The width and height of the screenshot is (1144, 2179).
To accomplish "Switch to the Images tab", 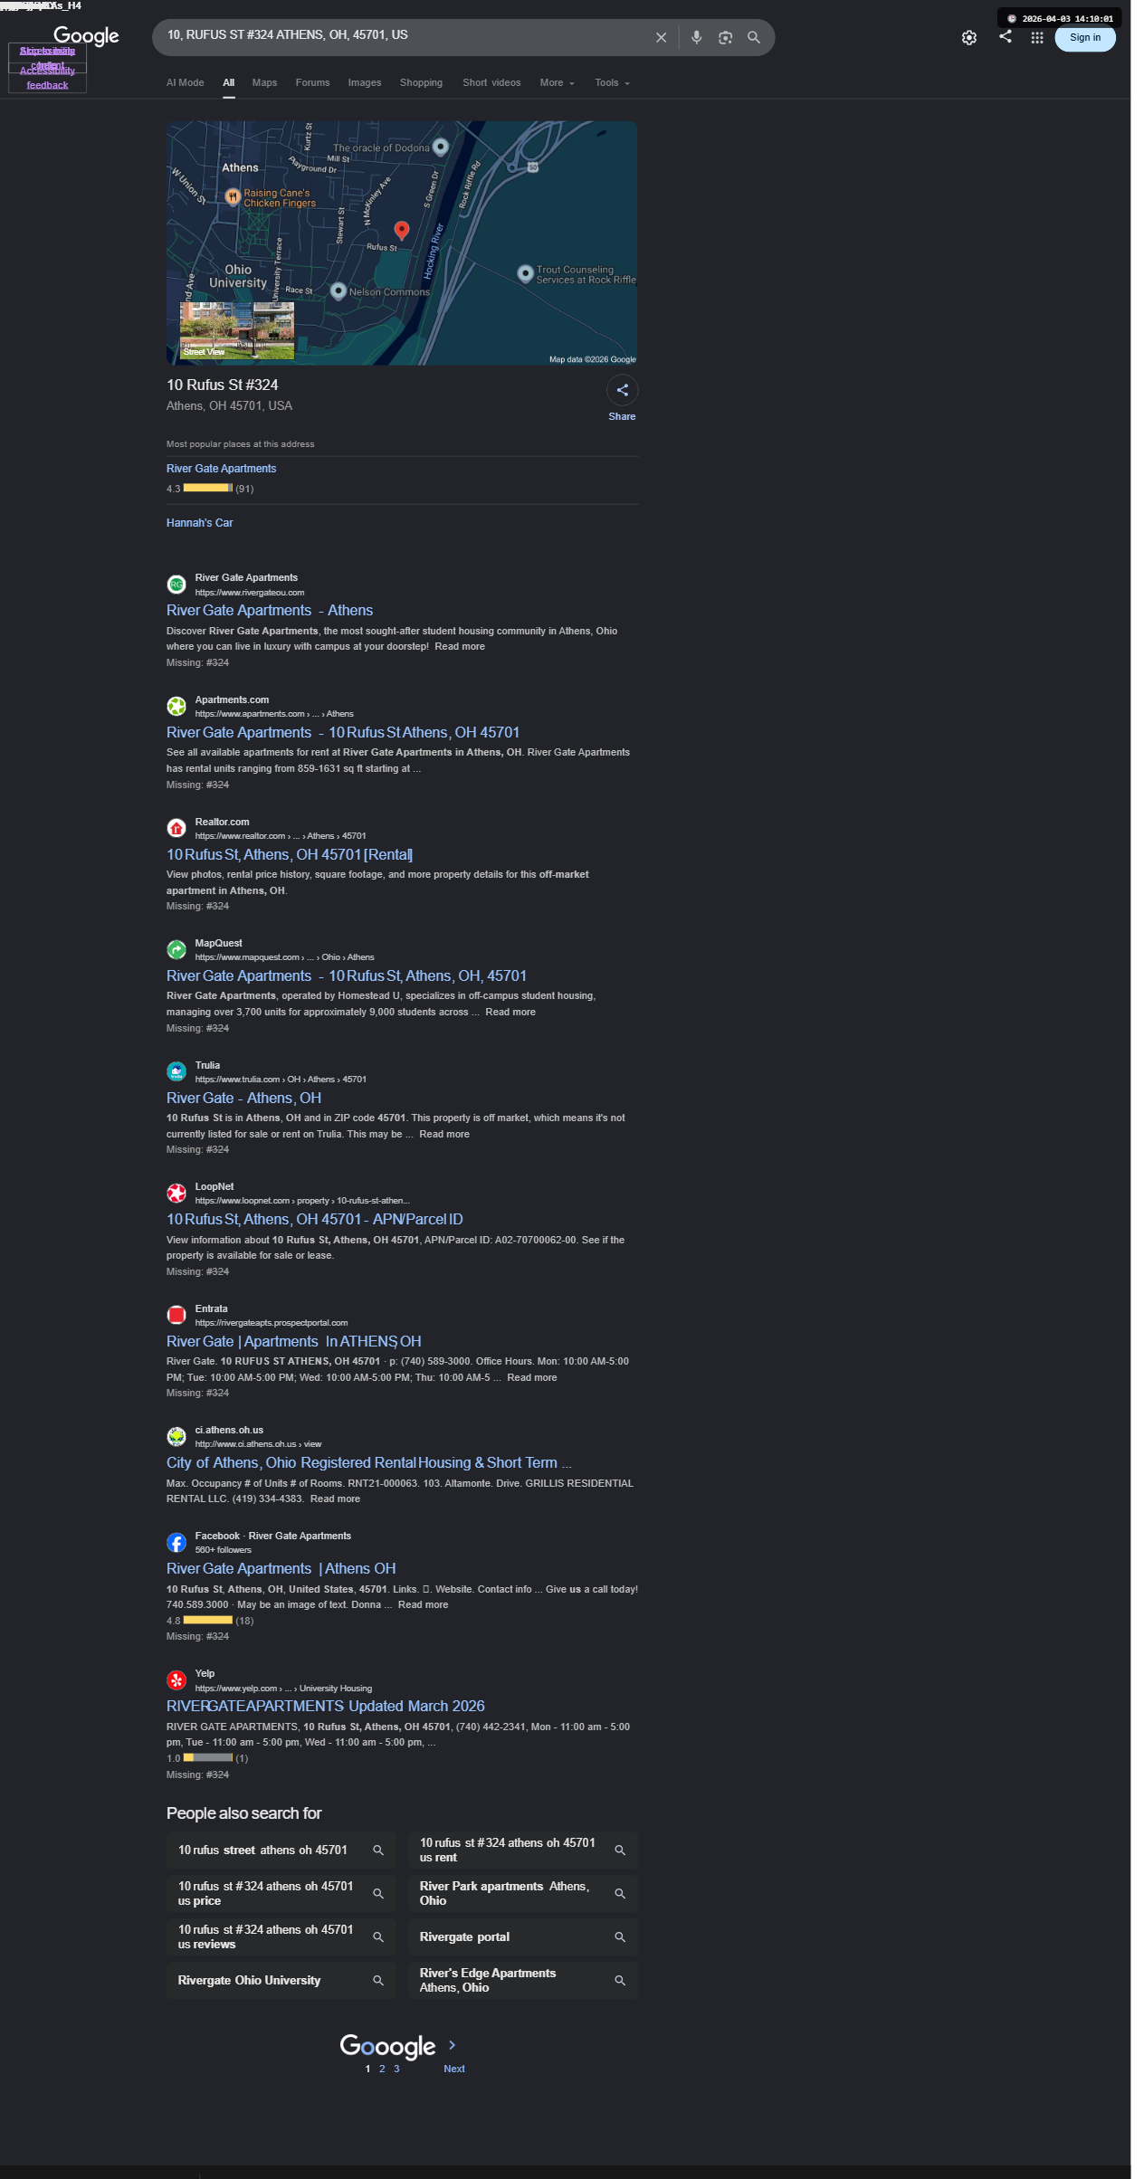I will pyautogui.click(x=365, y=83).
